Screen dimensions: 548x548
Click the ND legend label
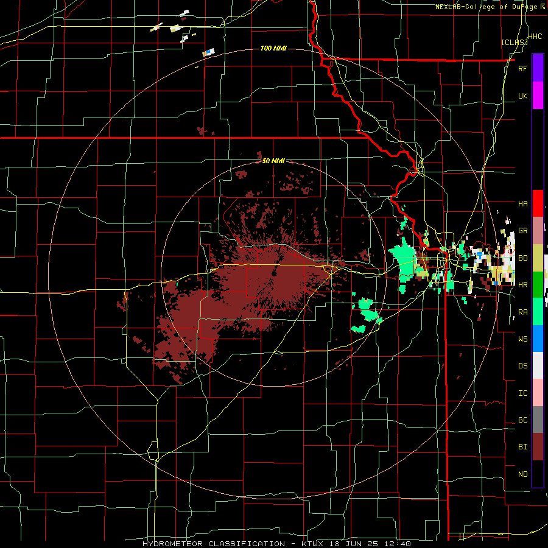(522, 474)
